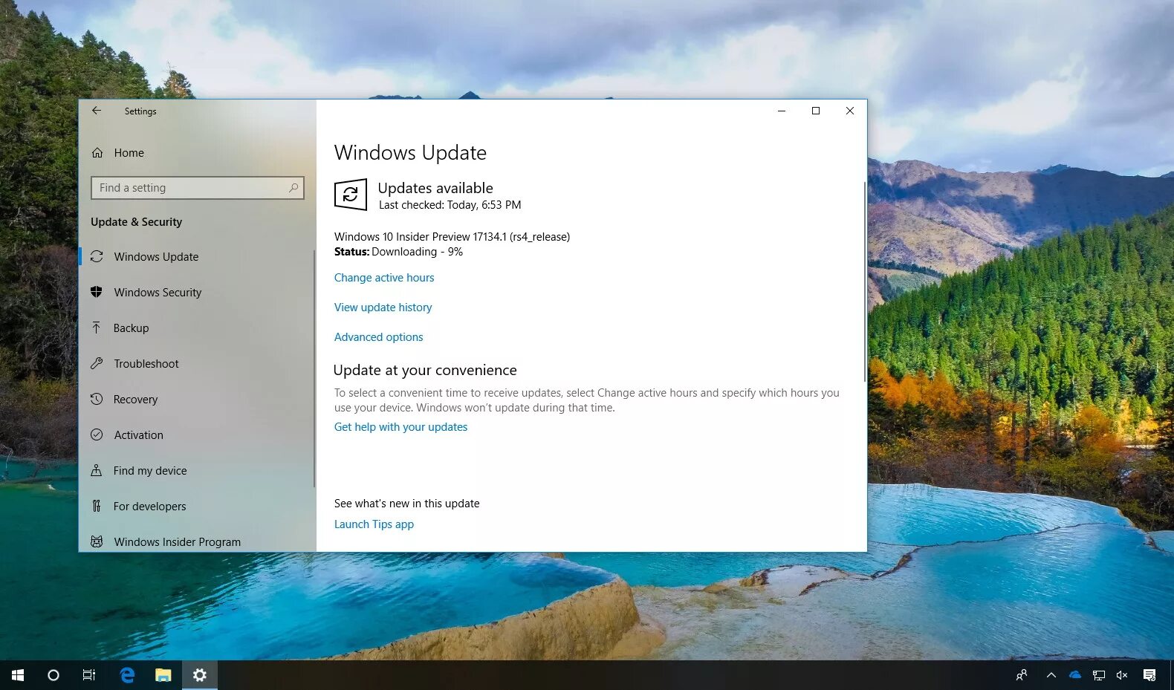
Task: Open Task View on the taskbar
Action: coord(89,675)
